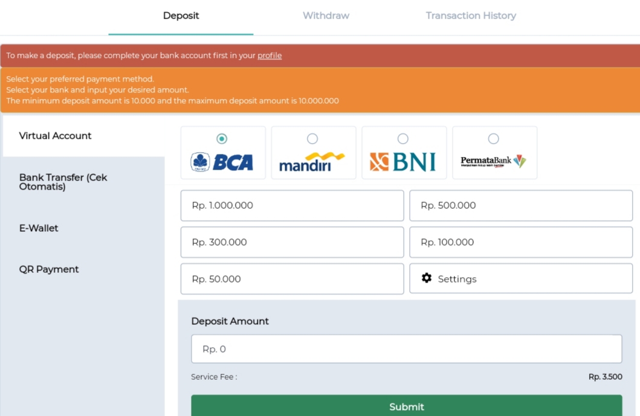Click 'Select your preferred payment method' text
The width and height of the screenshot is (640, 416).
(x=80, y=78)
